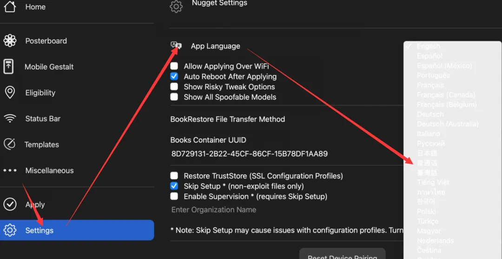This screenshot has width=502, height=259.
Task: Click the Eligibility location pin icon
Action: coord(9,93)
